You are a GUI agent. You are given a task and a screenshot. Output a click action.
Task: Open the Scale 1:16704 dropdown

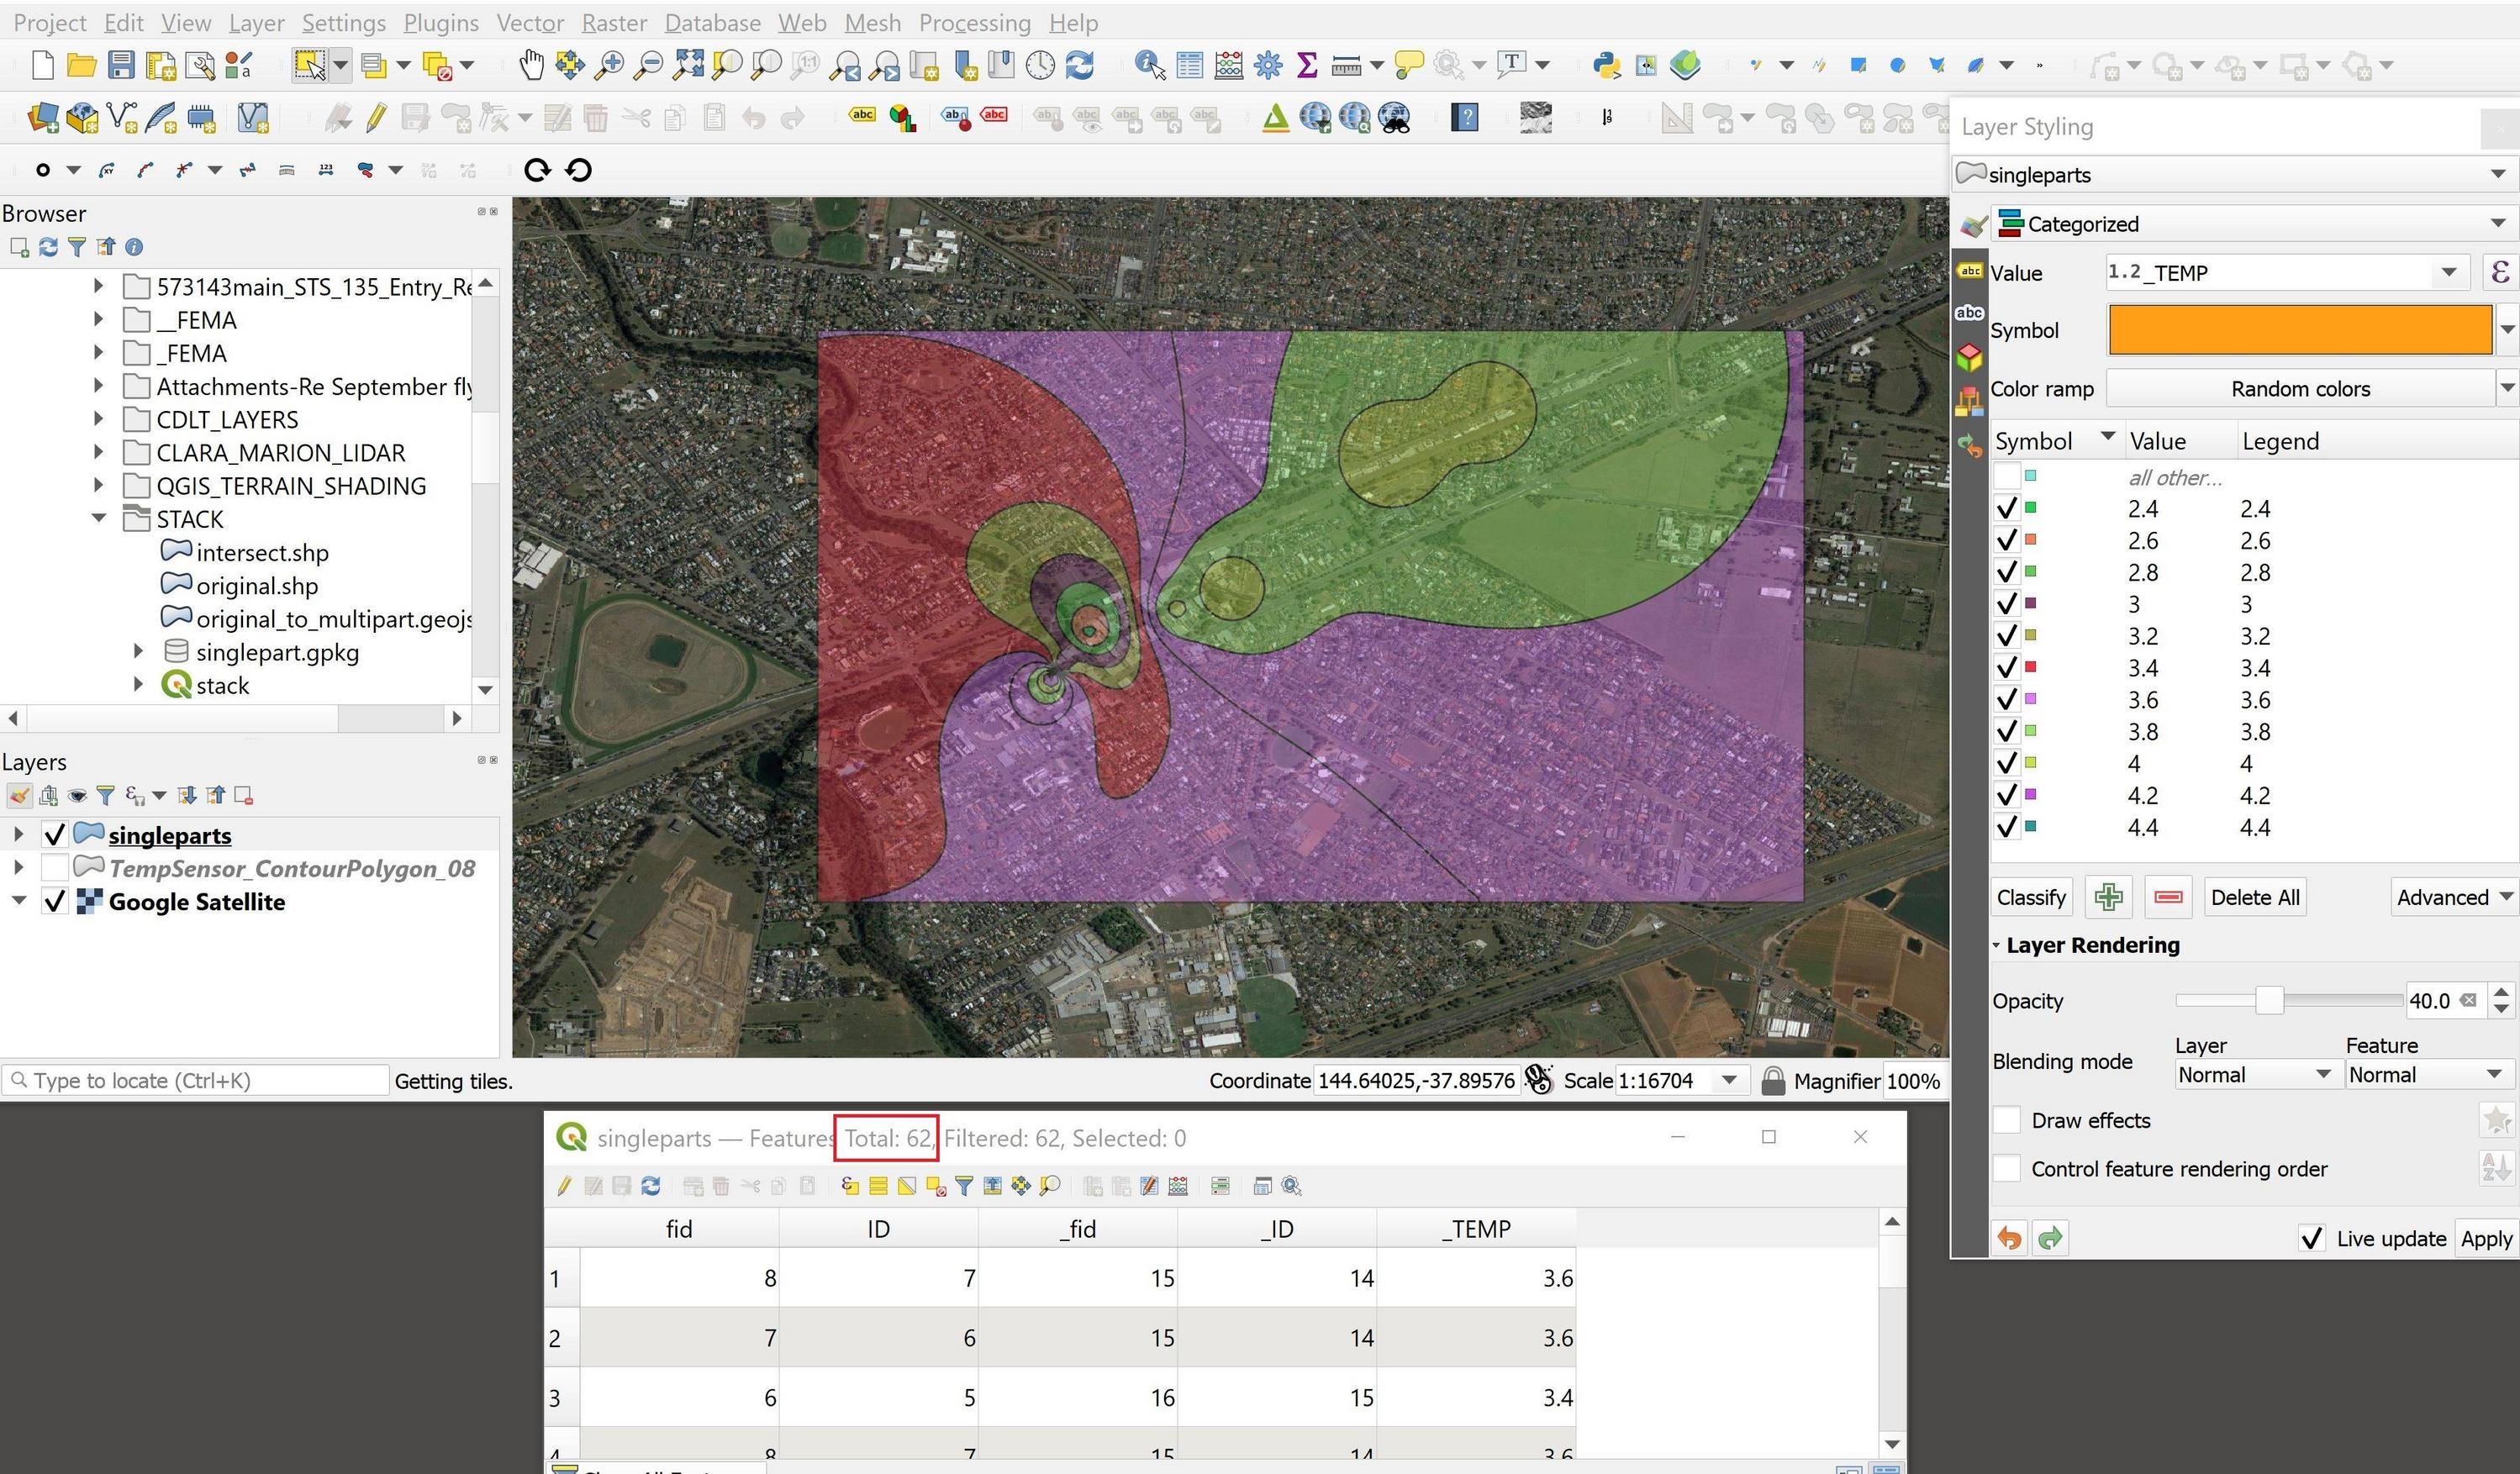(x=1729, y=1080)
